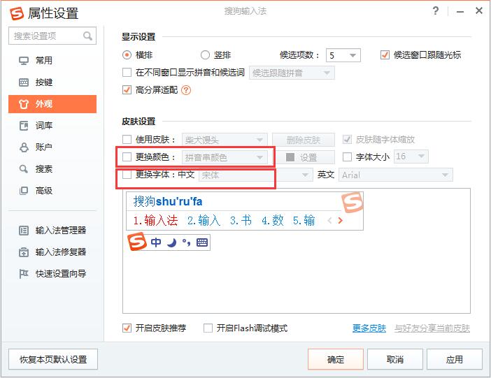The height and width of the screenshot is (378, 491).
Task: Click the 应用 apply button
Action: (x=455, y=359)
